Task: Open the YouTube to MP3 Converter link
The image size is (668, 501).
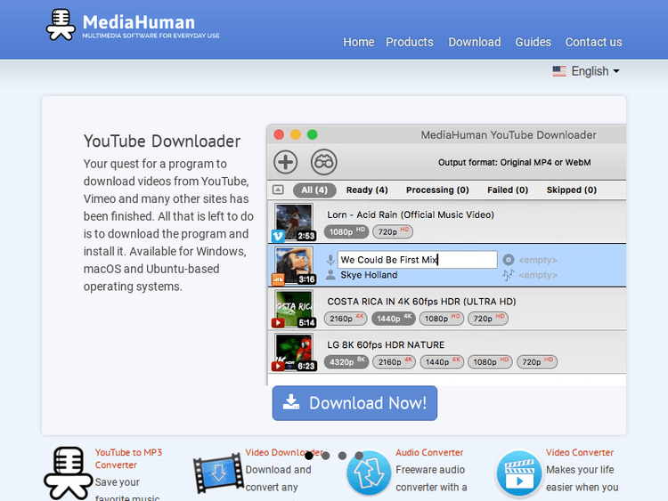Action: click(128, 458)
